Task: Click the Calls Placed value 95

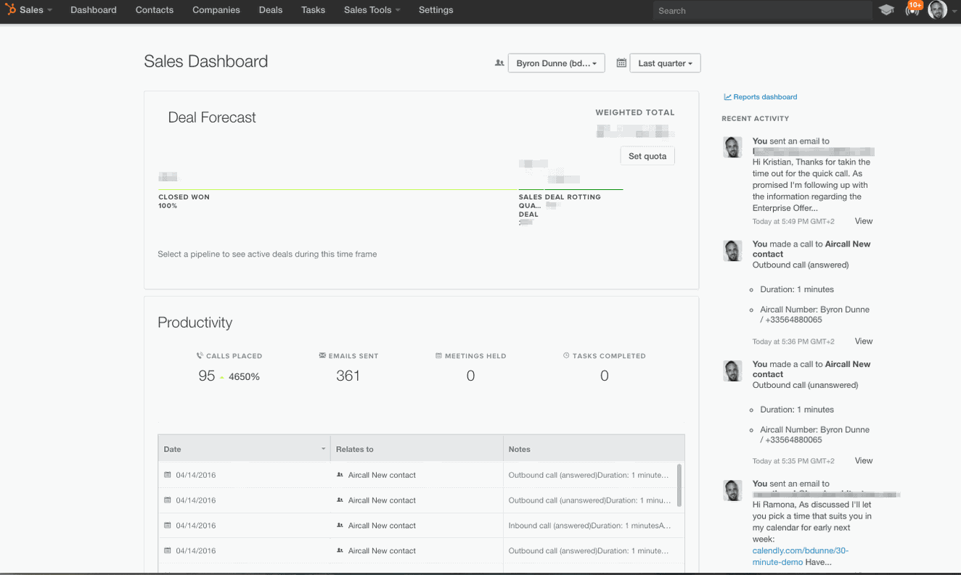Action: [x=207, y=376]
